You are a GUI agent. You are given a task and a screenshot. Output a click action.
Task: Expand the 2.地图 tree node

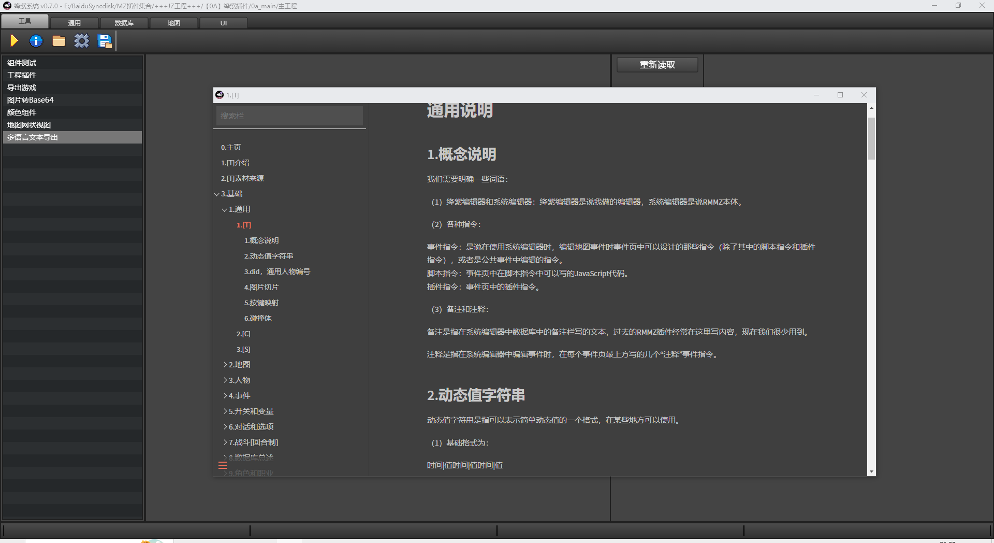click(x=225, y=365)
